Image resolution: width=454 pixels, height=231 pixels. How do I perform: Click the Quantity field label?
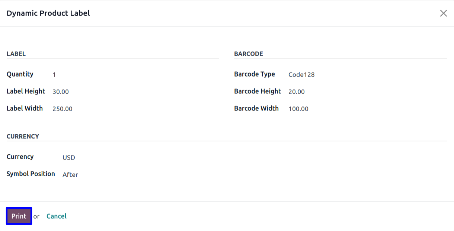pyautogui.click(x=20, y=74)
